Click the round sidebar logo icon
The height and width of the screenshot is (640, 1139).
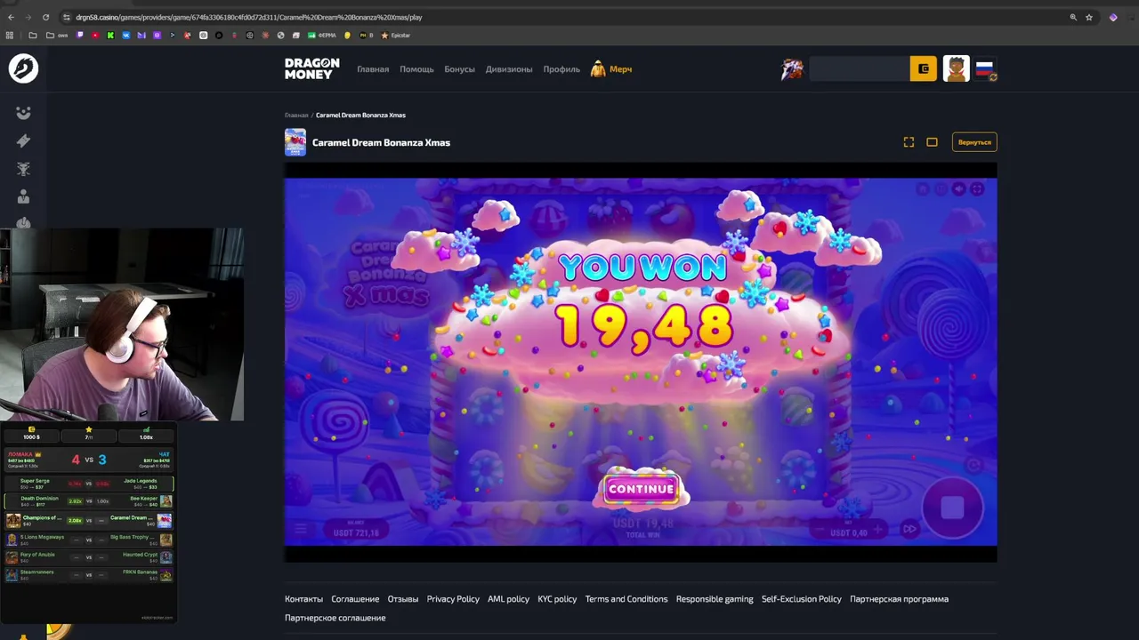pos(23,68)
